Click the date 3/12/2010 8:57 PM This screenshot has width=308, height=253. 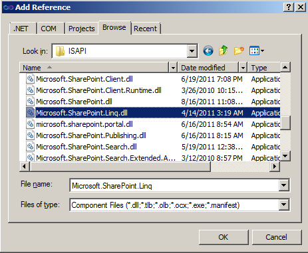click(212, 158)
